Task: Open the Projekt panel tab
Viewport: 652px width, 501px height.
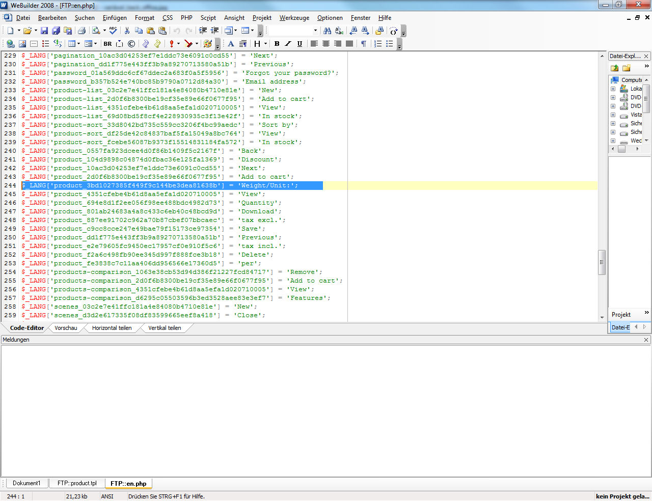Action: point(621,315)
